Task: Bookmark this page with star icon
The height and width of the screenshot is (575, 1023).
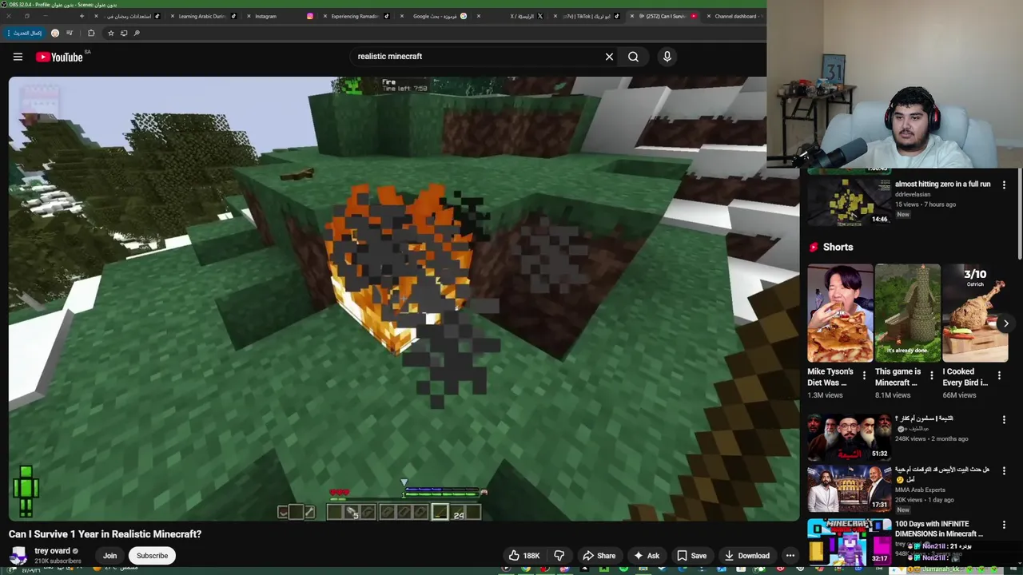Action: click(110, 33)
